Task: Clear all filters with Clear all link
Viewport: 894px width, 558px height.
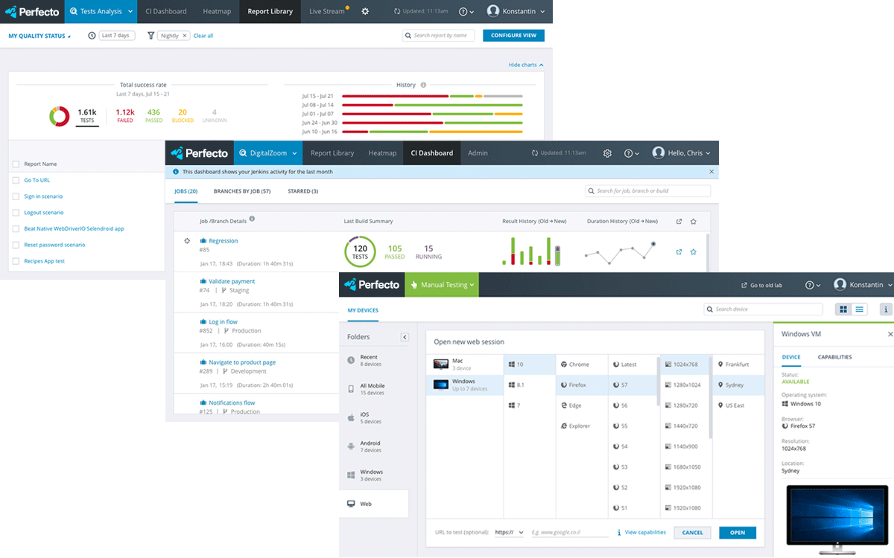Action: pos(203,36)
